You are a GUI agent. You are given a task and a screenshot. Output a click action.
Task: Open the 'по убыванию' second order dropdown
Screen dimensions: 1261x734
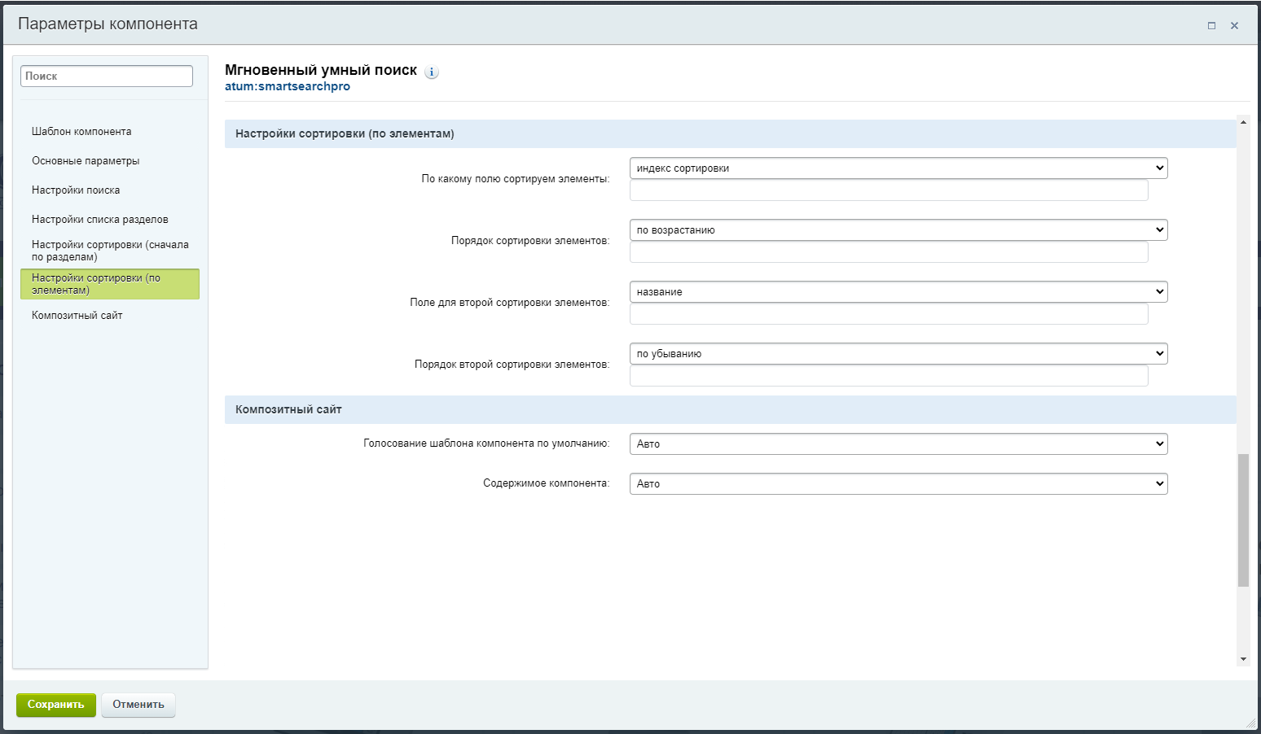(898, 354)
